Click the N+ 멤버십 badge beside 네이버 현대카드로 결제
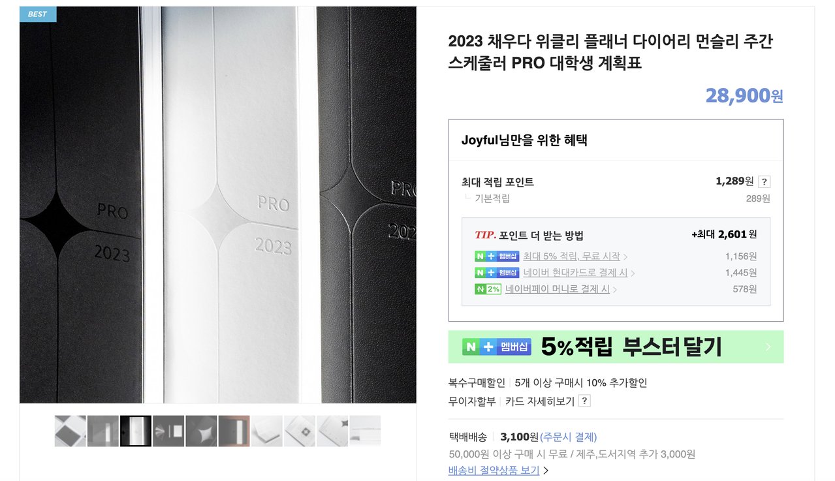 (x=497, y=273)
